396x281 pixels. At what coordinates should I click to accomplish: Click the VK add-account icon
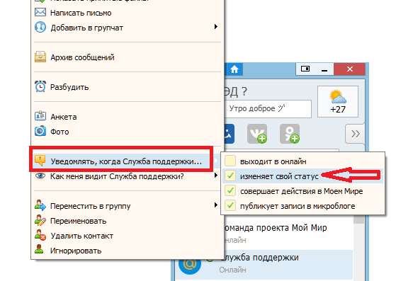[x=257, y=134]
